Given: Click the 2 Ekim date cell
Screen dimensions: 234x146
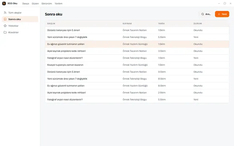Looking at the screenshot, I should pyautogui.click(x=162, y=92).
